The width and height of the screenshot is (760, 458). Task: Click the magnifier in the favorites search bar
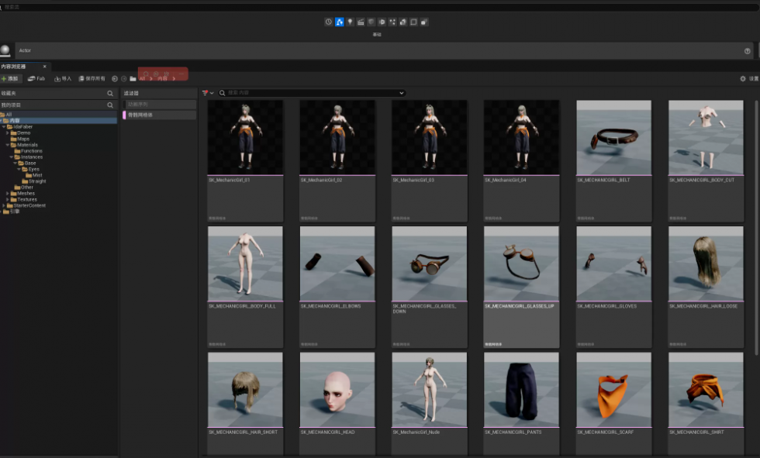click(110, 93)
